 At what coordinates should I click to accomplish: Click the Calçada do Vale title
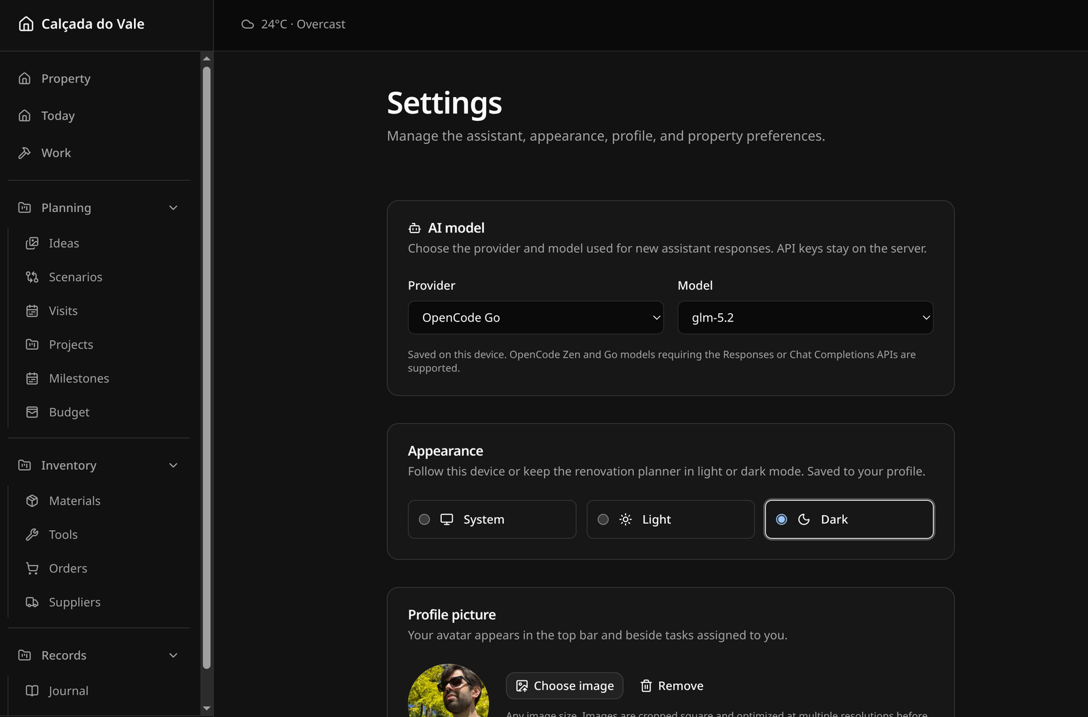click(x=92, y=24)
